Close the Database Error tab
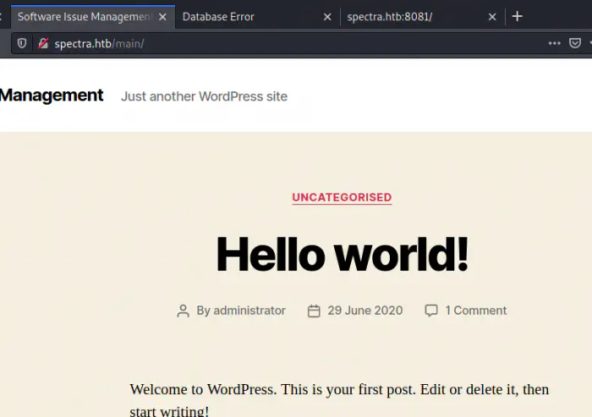592x417 pixels. [327, 17]
